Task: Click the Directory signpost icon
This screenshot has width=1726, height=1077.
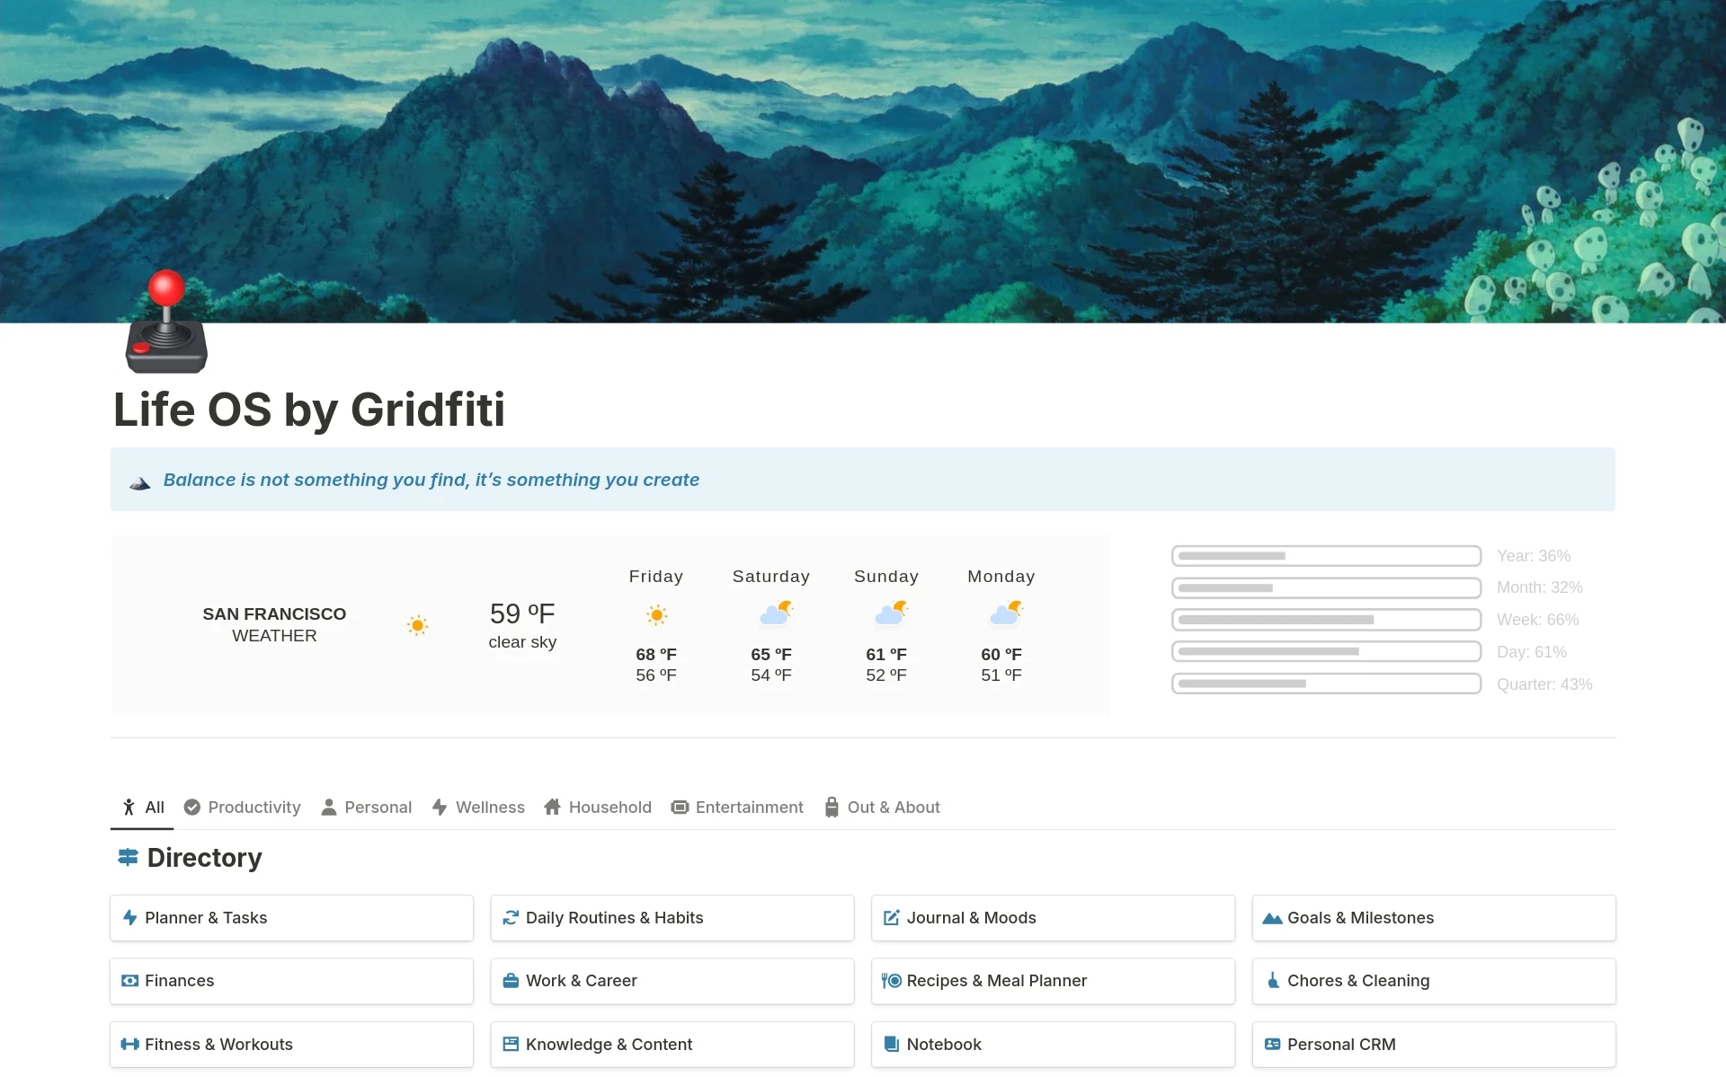Action: pyautogui.click(x=128, y=858)
